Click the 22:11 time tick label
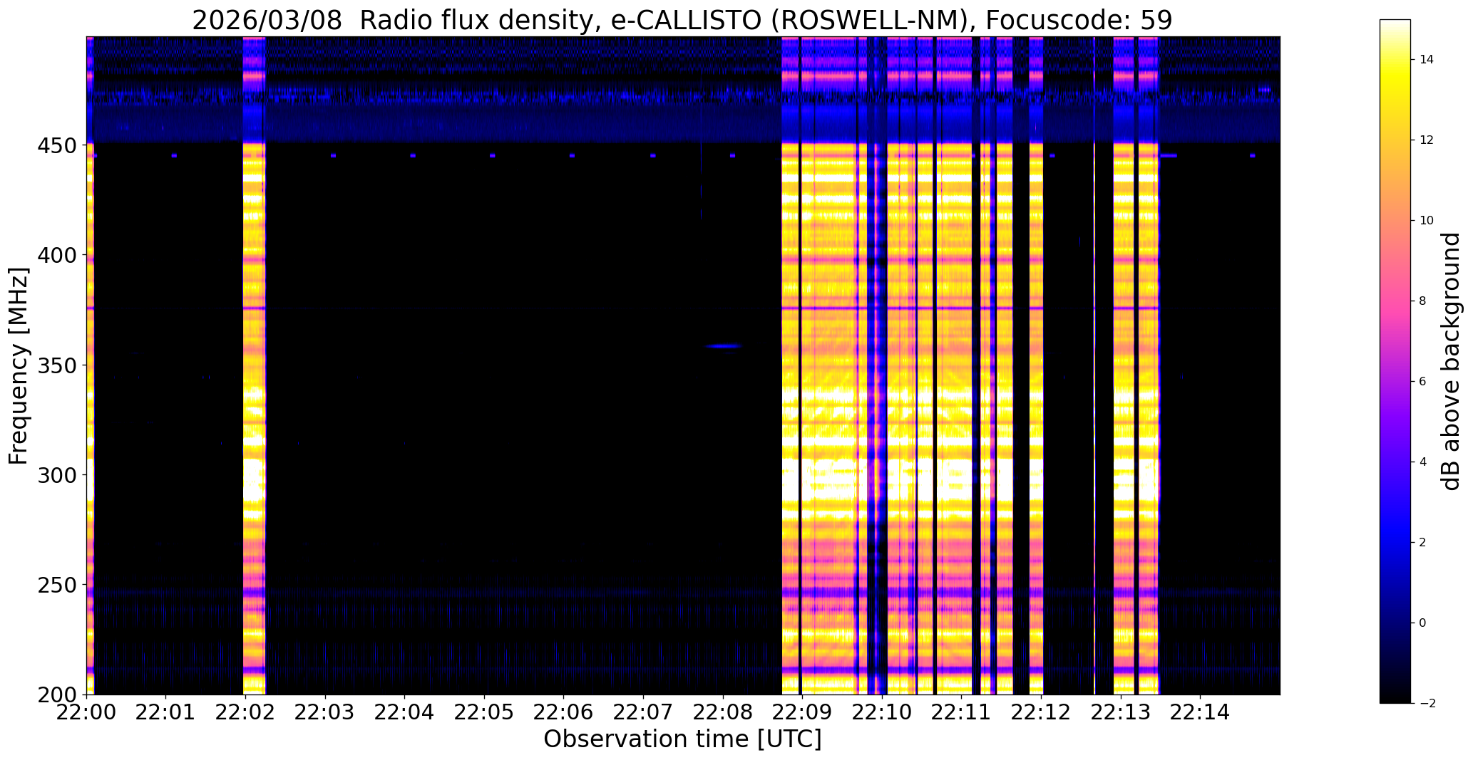 (x=962, y=711)
